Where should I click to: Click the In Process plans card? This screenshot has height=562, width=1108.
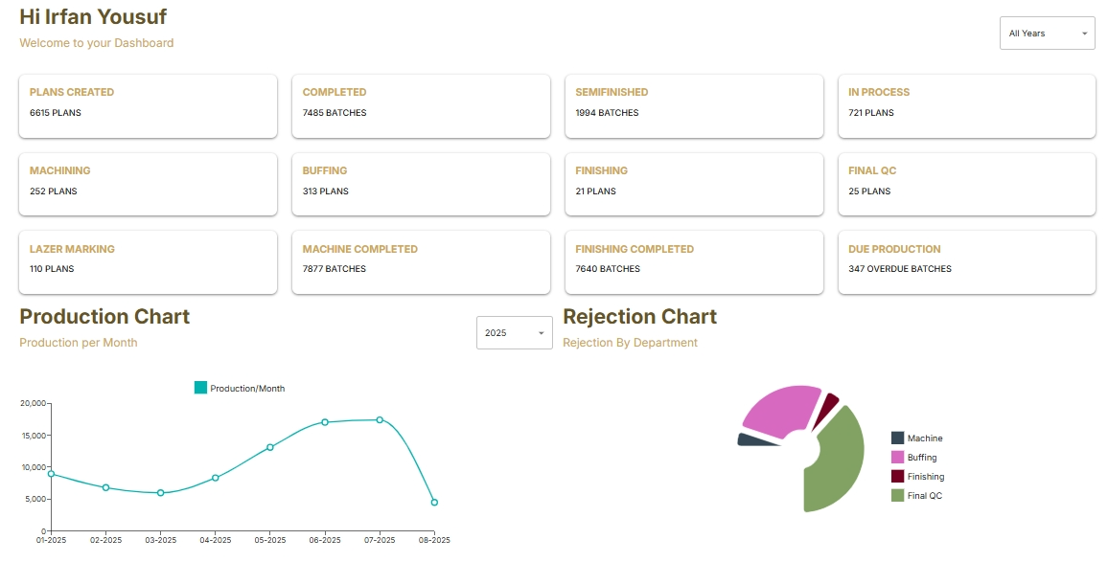coord(966,106)
